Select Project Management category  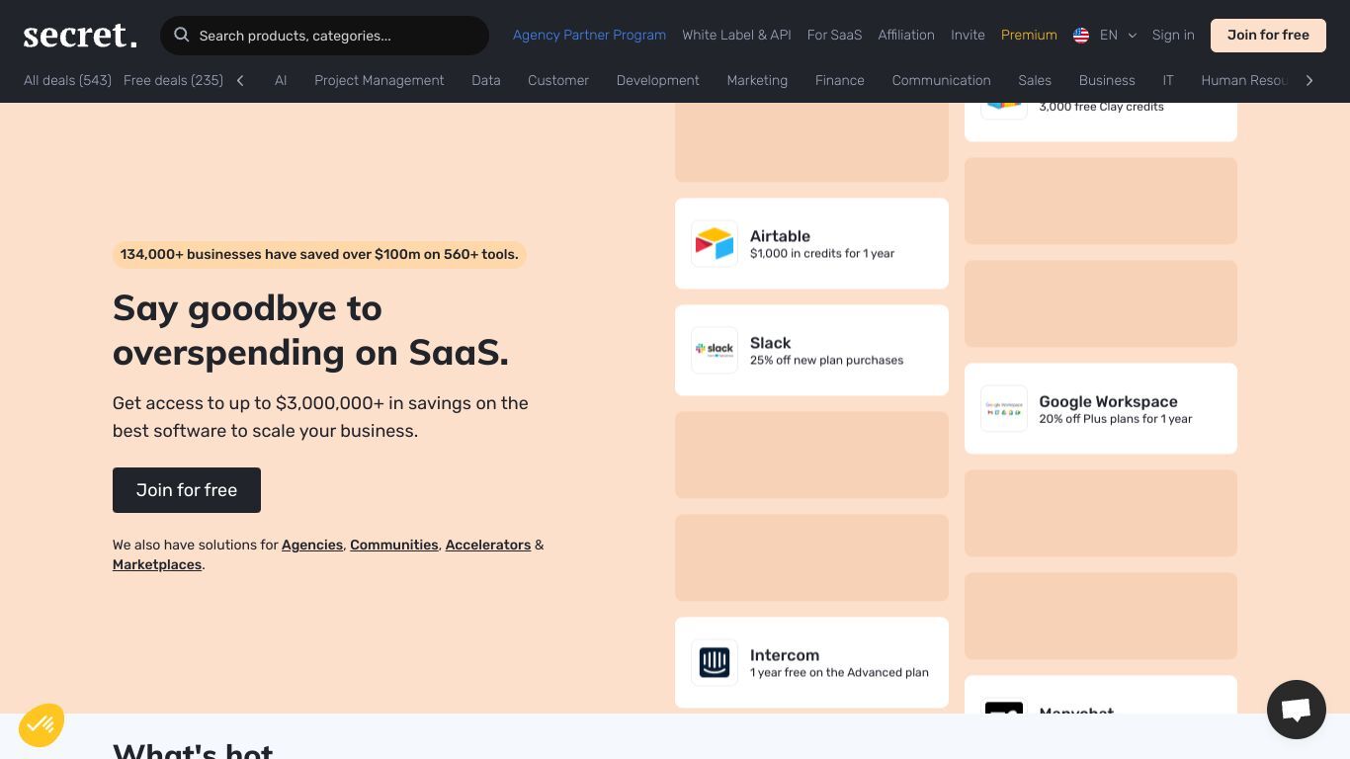pyautogui.click(x=380, y=80)
